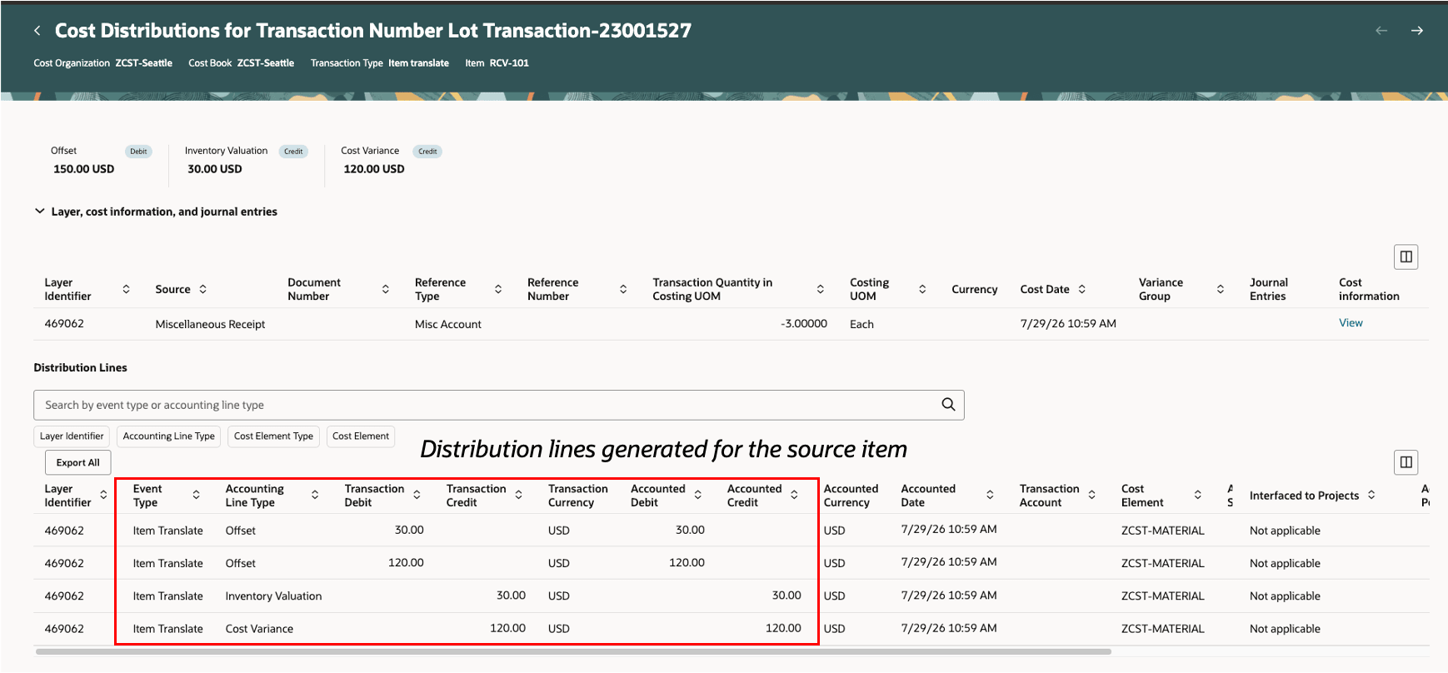Go back using the header back arrow
Viewport: 1448px width, 673px height.
tap(37, 31)
